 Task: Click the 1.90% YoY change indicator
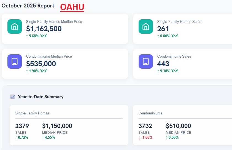[36, 71]
